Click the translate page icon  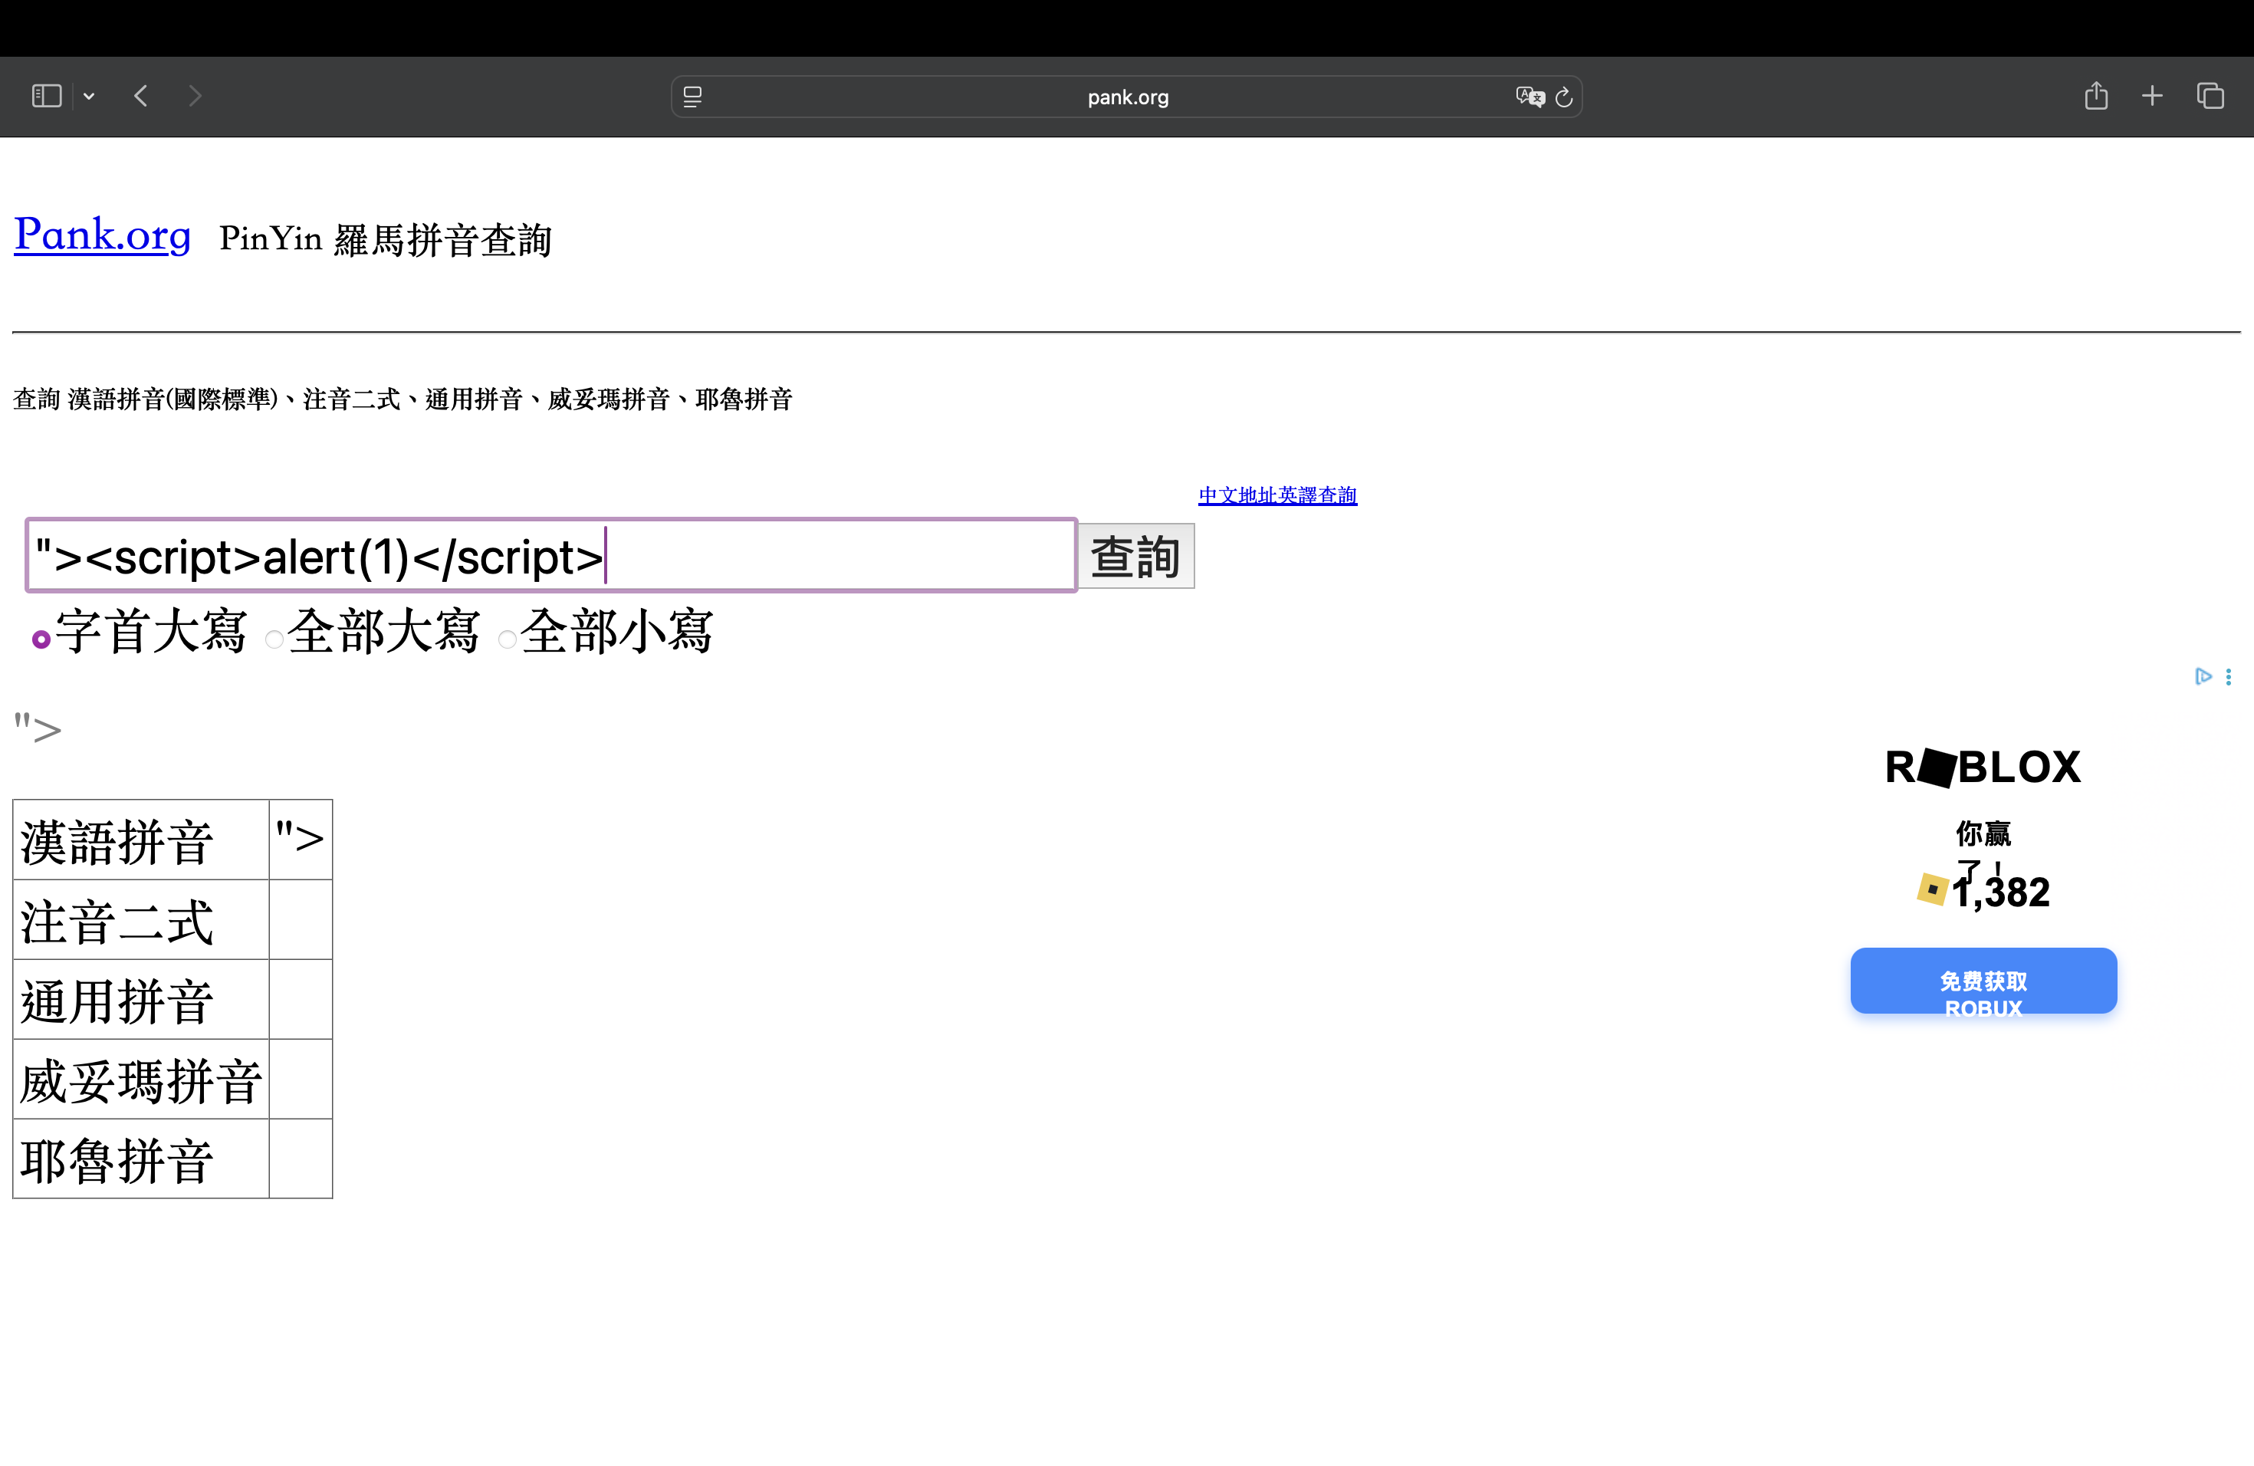click(x=1529, y=97)
